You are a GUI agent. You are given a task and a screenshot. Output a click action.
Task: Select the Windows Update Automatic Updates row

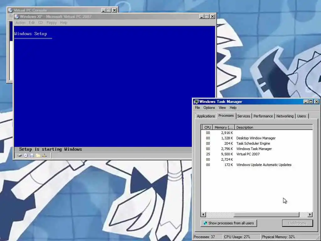click(x=257, y=165)
